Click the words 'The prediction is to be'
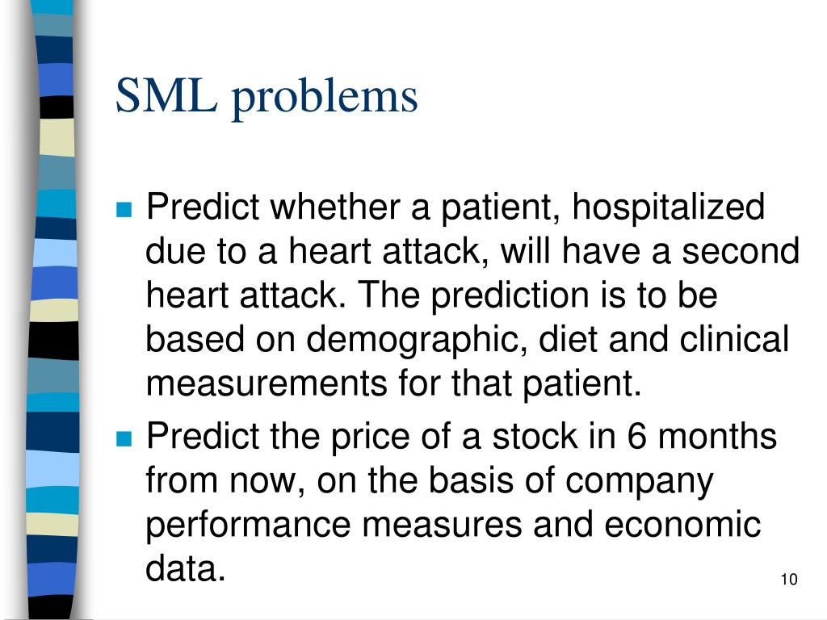 tap(537, 295)
